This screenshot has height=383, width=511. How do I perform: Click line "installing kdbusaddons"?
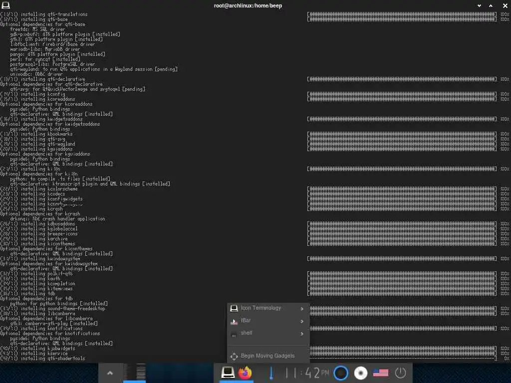pyautogui.click(x=37, y=224)
